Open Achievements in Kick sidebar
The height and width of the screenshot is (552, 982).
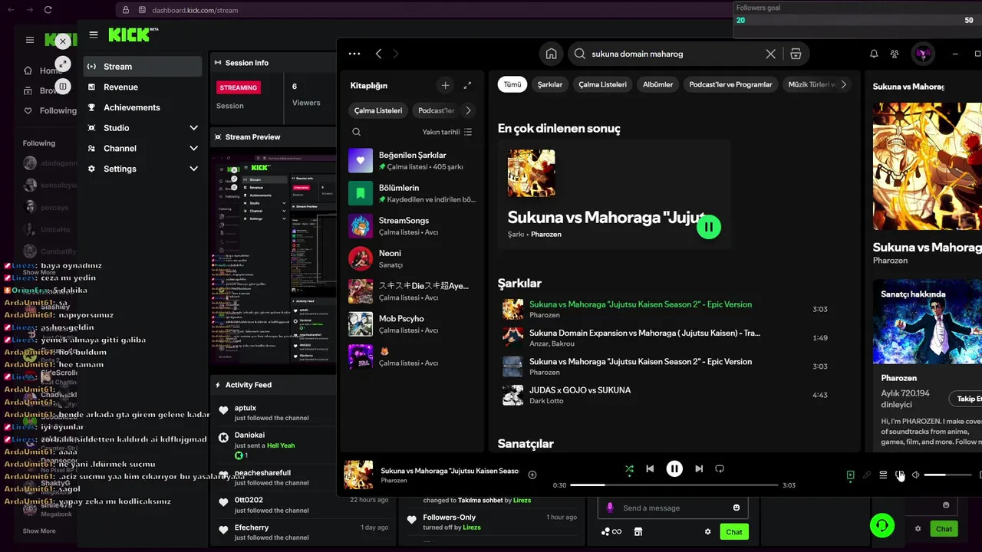pyautogui.click(x=143, y=107)
